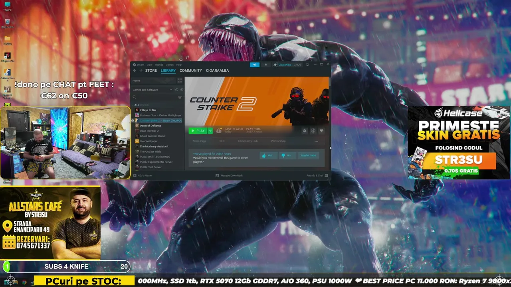The image size is (511, 287).
Task: Switch library to grid collections view icon
Action: tap(180, 81)
